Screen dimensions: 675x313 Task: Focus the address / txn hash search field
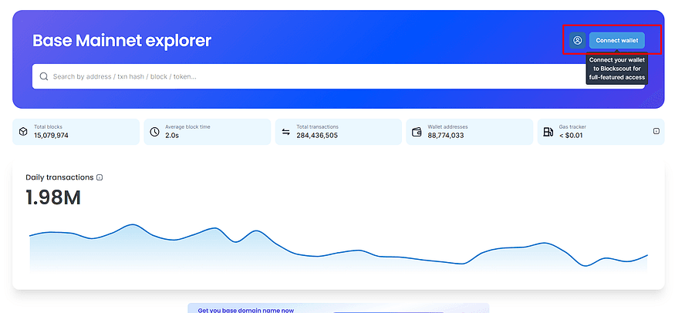(339, 76)
